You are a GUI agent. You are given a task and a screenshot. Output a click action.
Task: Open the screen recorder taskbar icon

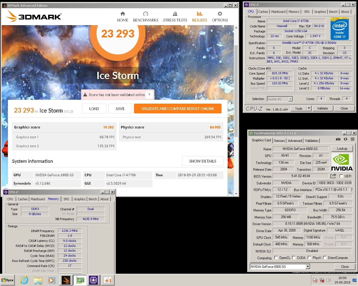108,280
